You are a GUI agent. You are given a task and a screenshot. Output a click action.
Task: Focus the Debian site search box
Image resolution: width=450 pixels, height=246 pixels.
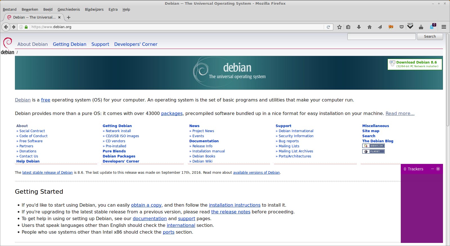381,37
